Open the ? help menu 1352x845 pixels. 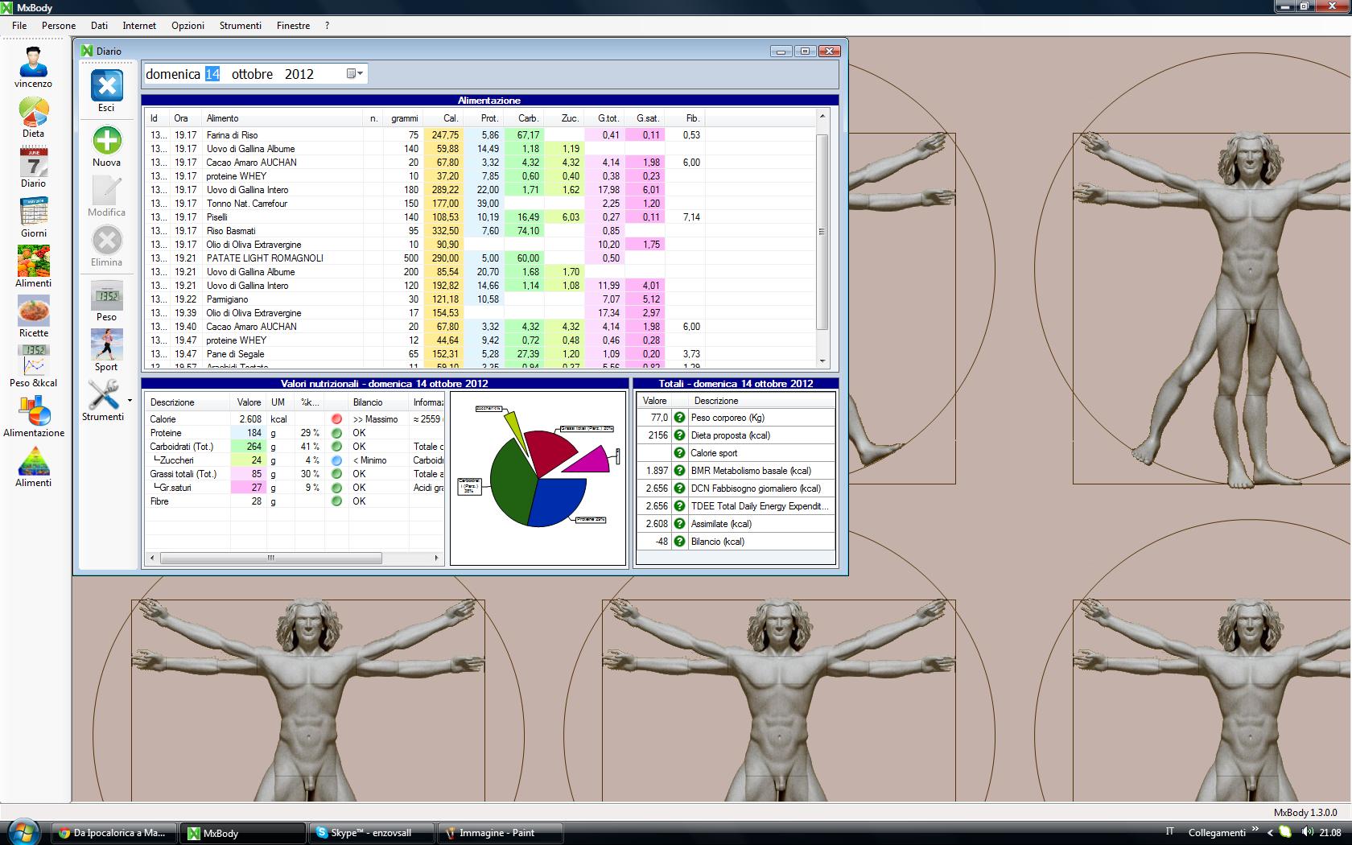328,26
